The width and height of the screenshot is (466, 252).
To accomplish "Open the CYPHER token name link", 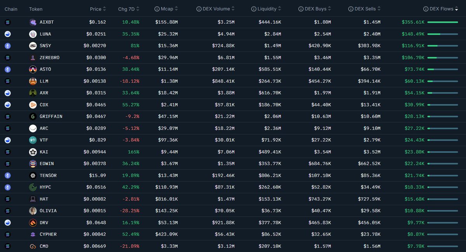I will click(48, 235).
